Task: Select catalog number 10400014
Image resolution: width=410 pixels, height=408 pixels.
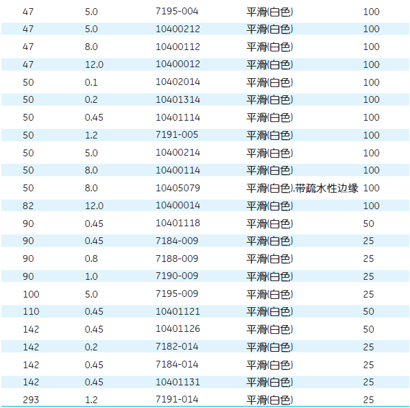Action: tap(178, 205)
